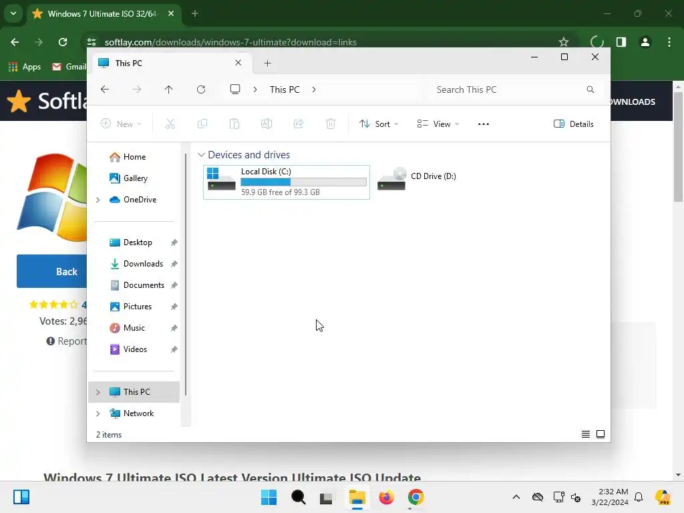The image size is (684, 513).
Task: Open Widgets button on taskbar
Action: pyautogui.click(x=21, y=497)
